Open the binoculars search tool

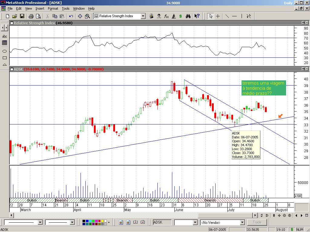click(x=188, y=16)
